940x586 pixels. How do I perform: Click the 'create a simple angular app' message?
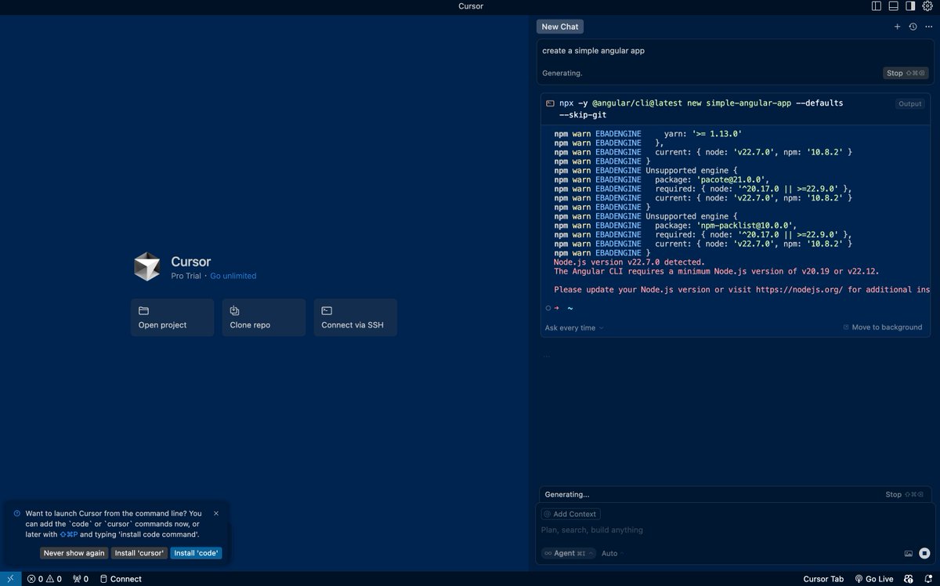tap(593, 51)
